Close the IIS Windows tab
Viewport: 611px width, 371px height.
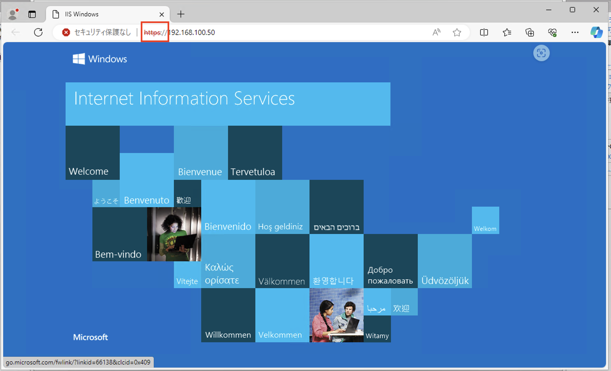tap(162, 14)
